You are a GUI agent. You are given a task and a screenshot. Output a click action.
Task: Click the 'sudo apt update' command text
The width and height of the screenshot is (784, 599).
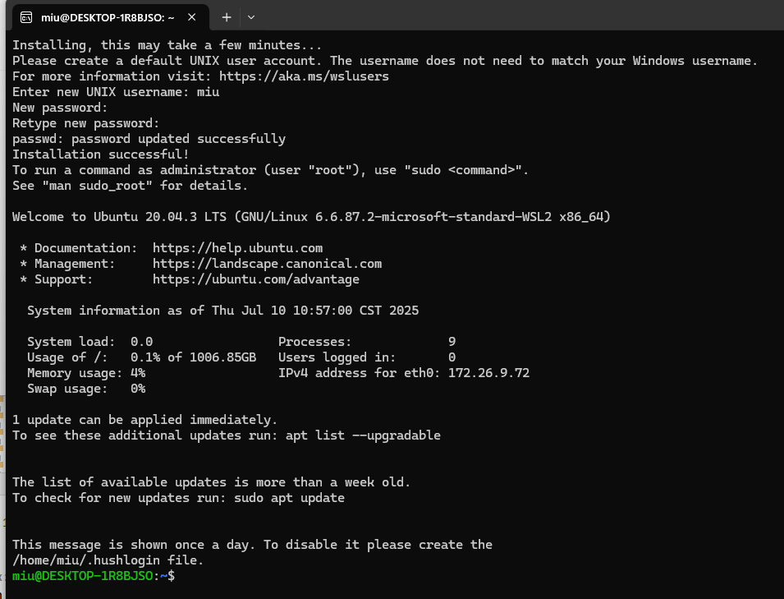(289, 498)
